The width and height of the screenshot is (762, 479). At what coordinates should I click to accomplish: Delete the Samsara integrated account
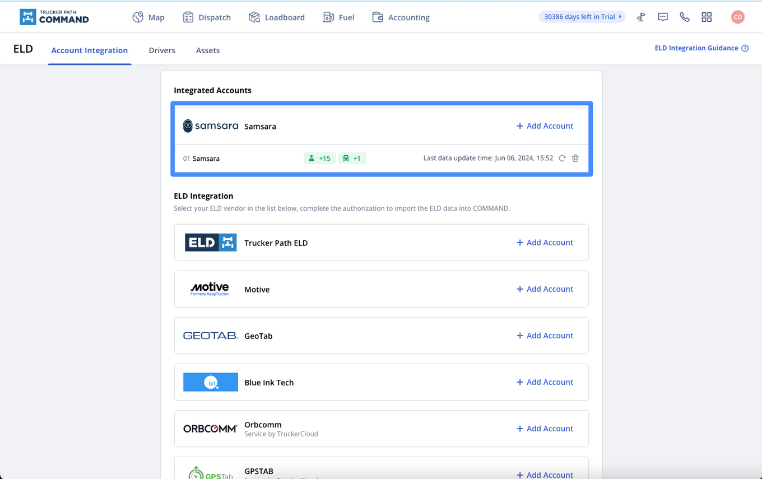(x=575, y=159)
